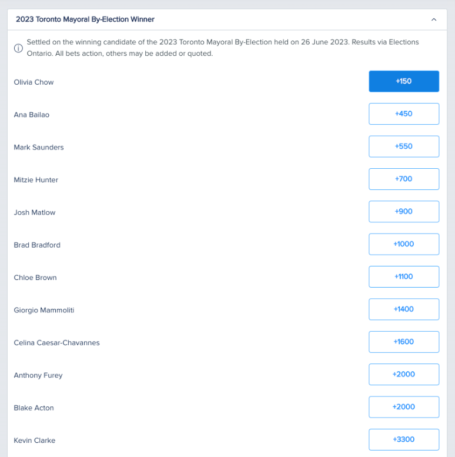Click the Celina Caesar-Chavannes candidate name
The width and height of the screenshot is (455, 457).
57,343
